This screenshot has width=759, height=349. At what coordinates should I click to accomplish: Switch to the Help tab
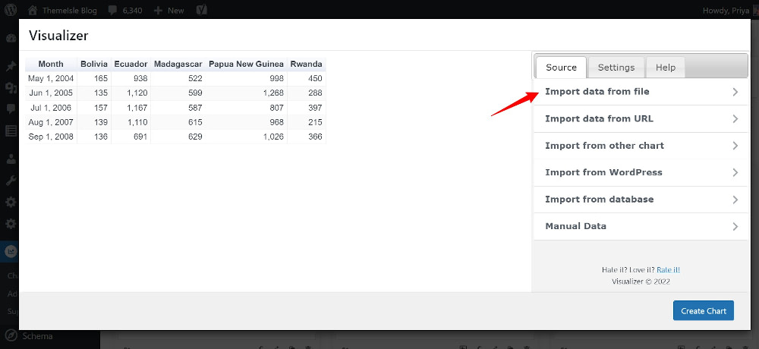[666, 68]
